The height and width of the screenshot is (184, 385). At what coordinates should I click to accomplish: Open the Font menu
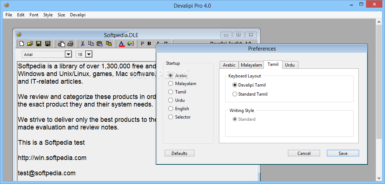[34, 15]
